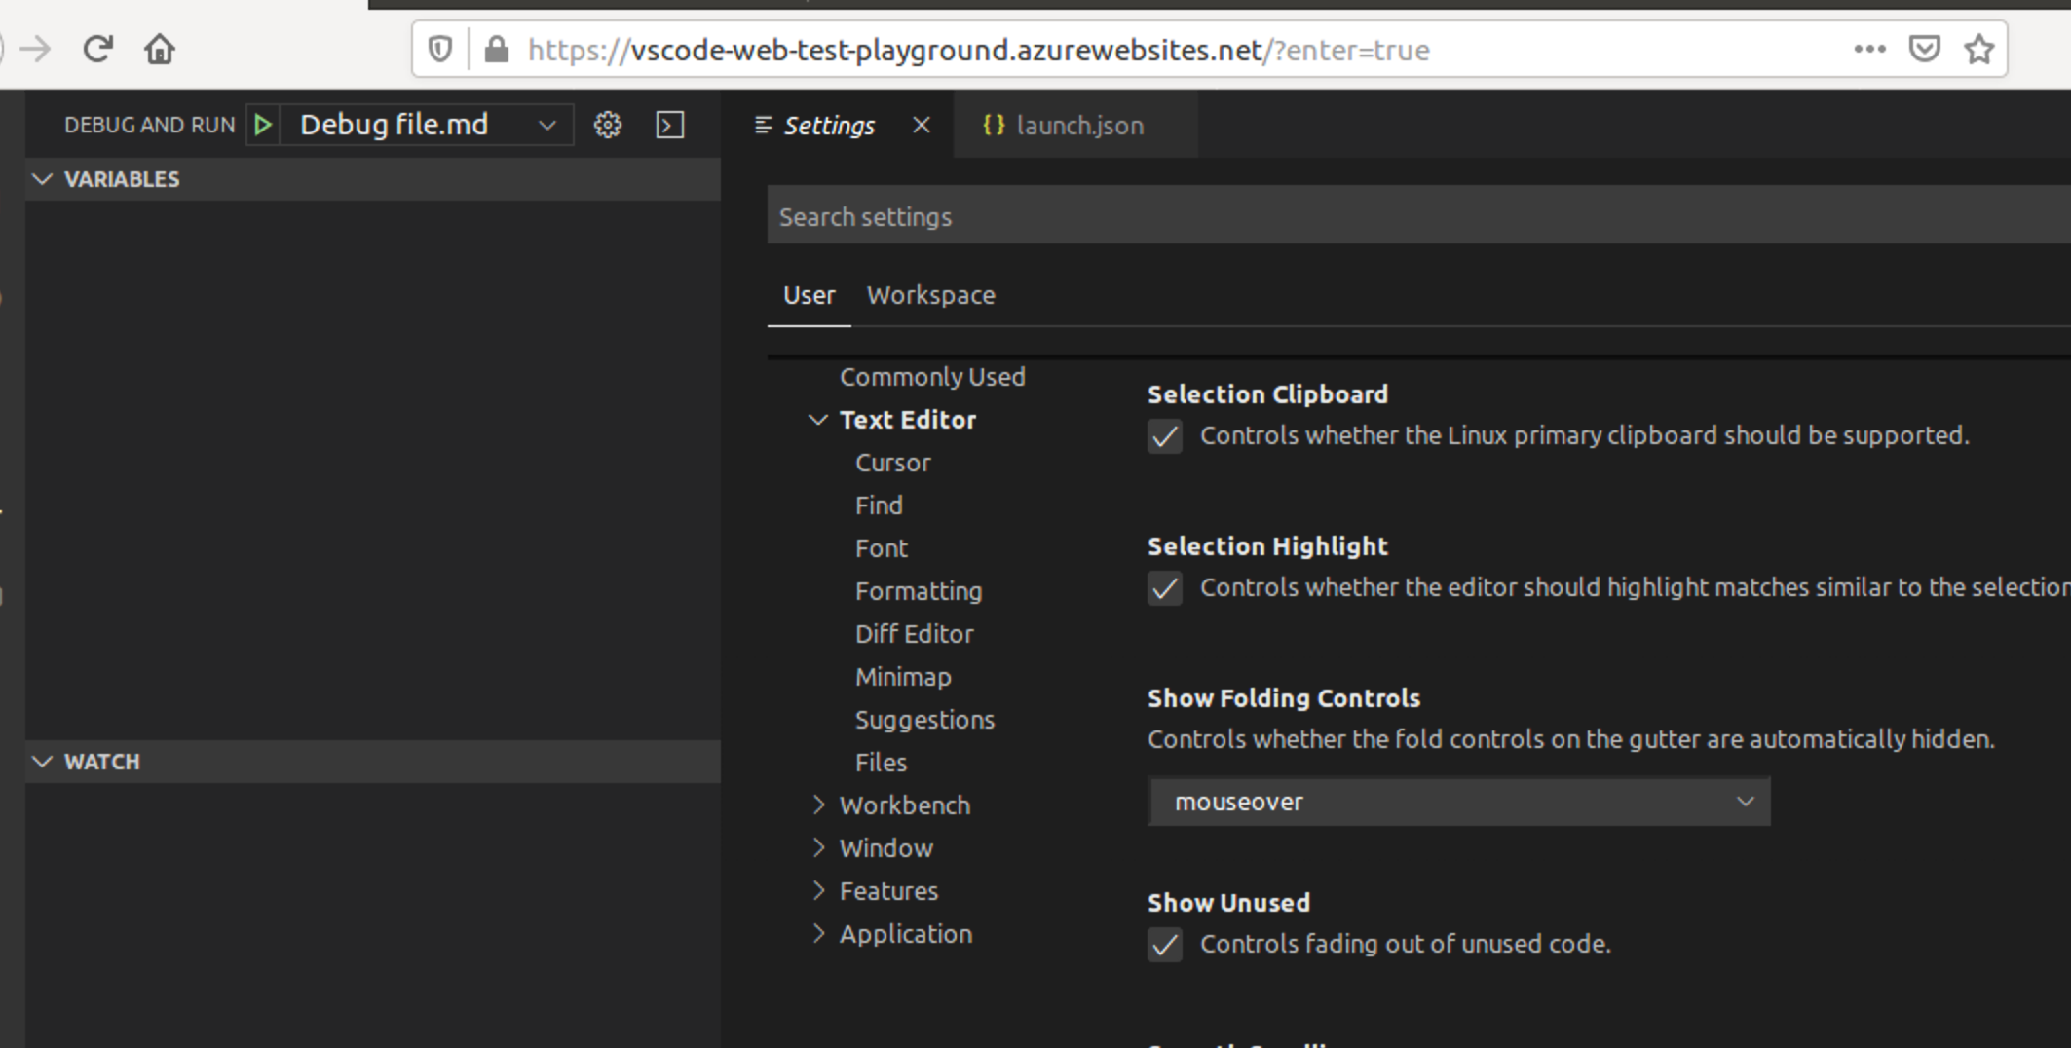Close the Settings editor tab
The width and height of the screenshot is (2071, 1048).
click(920, 125)
